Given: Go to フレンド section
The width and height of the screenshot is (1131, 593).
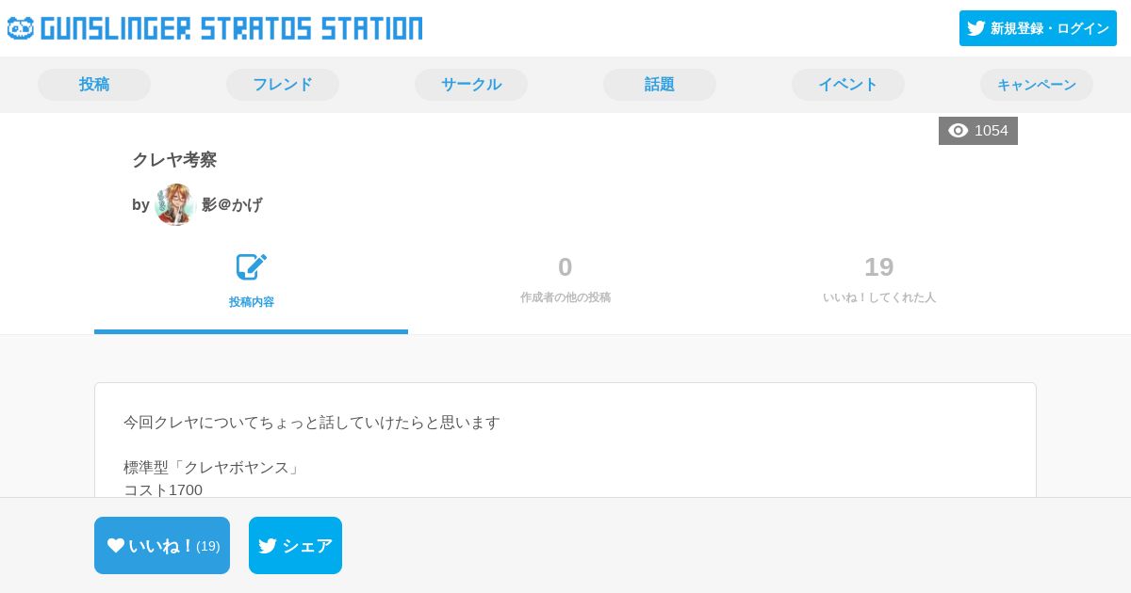Looking at the screenshot, I should pos(283,85).
